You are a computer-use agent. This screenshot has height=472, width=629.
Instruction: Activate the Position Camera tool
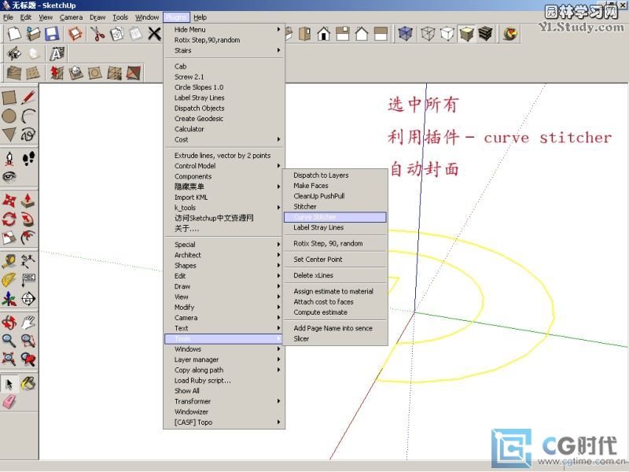click(9, 159)
